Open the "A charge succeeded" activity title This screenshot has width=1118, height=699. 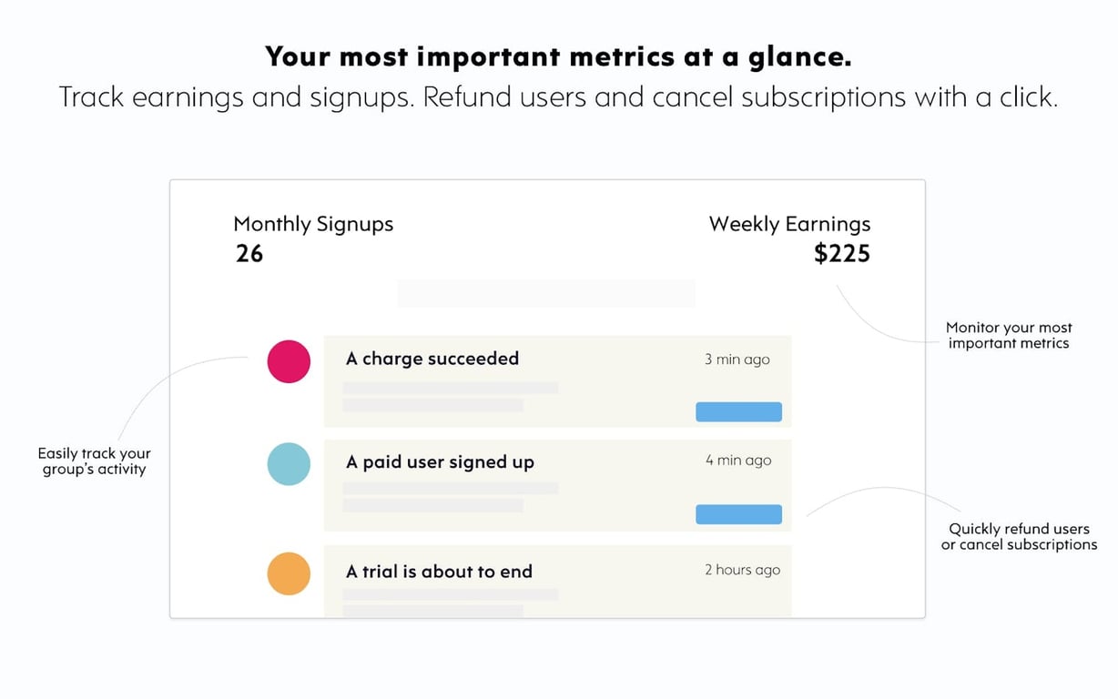click(x=432, y=359)
